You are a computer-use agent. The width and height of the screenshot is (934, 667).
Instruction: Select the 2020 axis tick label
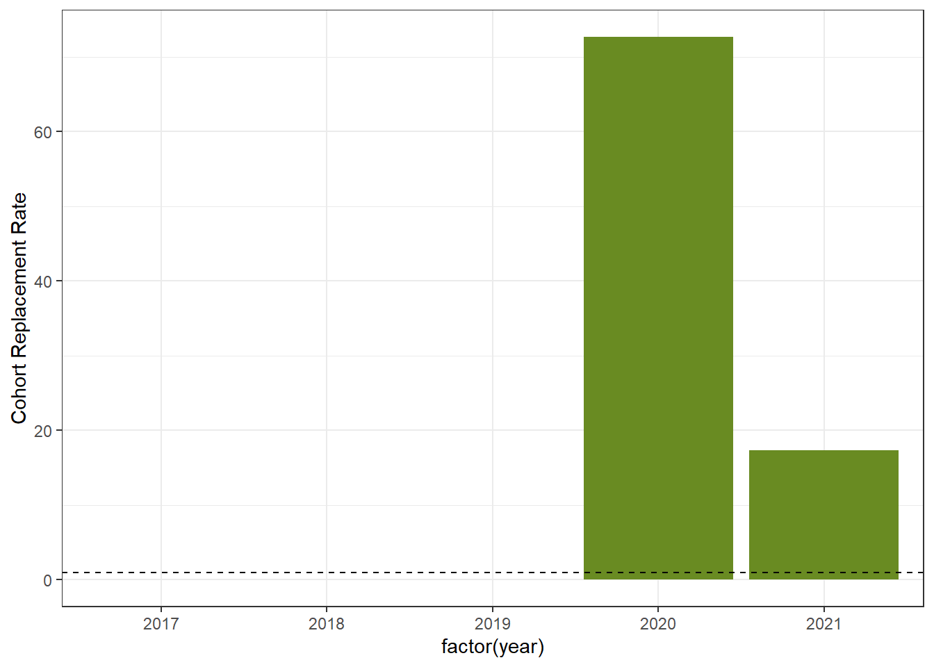pyautogui.click(x=657, y=624)
